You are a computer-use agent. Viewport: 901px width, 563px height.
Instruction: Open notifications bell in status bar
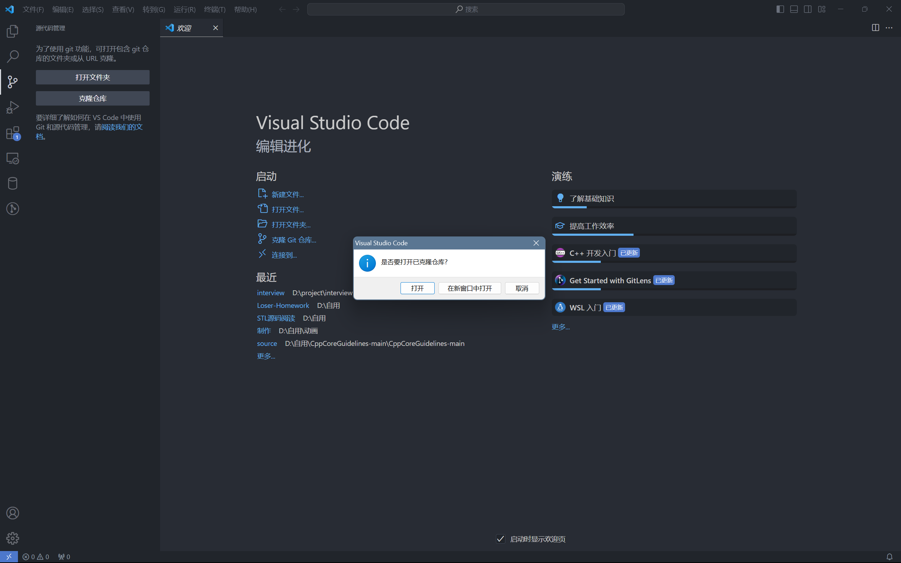point(889,557)
